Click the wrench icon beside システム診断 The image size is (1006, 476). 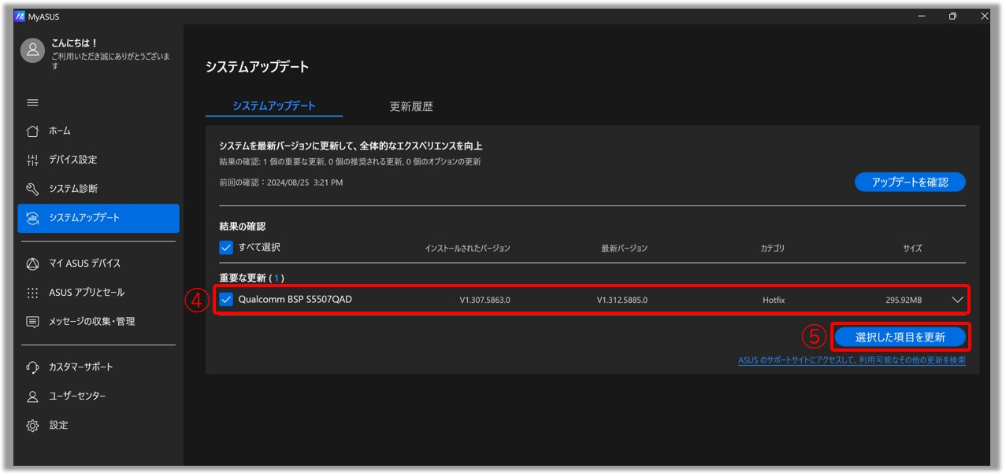point(32,189)
